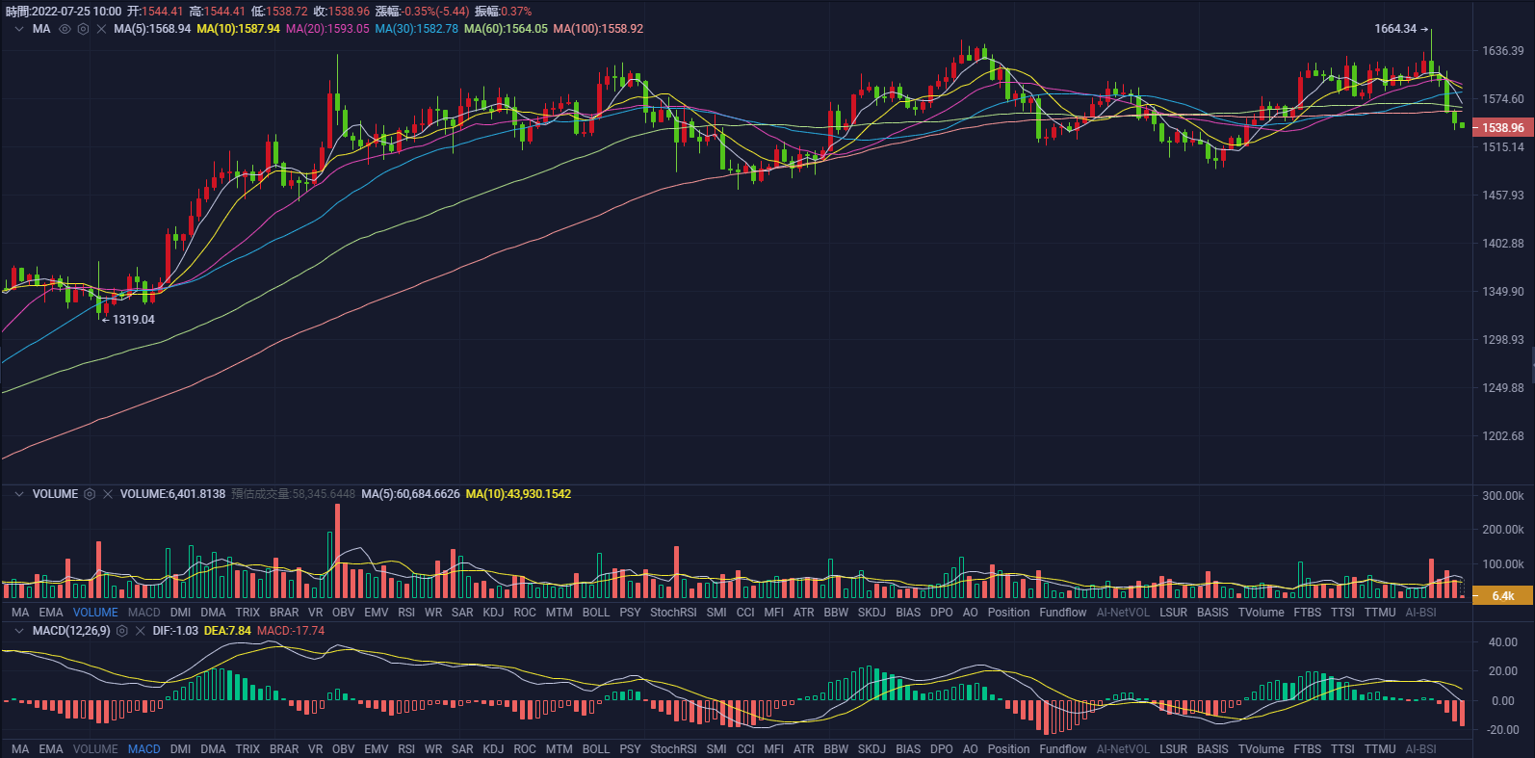Select BIAS tab in bottom indicator row
The image size is (1535, 758).
click(x=908, y=749)
